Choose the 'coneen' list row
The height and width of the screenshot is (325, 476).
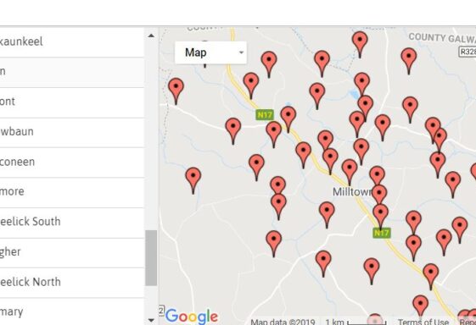pyautogui.click(x=71, y=162)
